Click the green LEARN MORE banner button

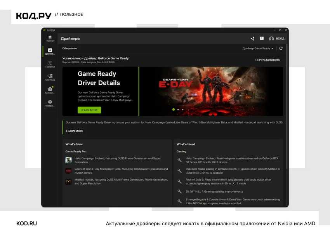click(x=89, y=110)
